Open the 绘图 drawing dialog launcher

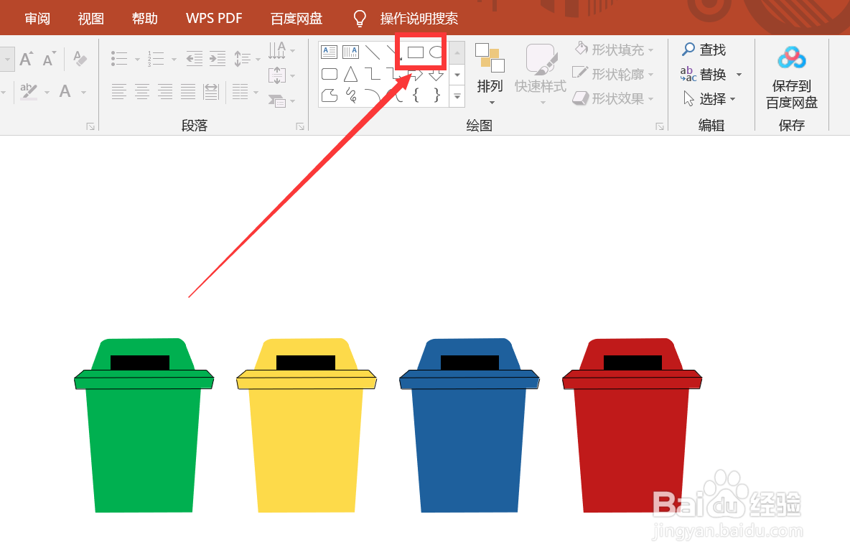(660, 126)
